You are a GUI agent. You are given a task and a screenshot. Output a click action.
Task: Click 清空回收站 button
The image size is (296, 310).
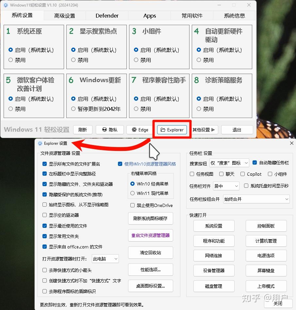(x=150, y=253)
